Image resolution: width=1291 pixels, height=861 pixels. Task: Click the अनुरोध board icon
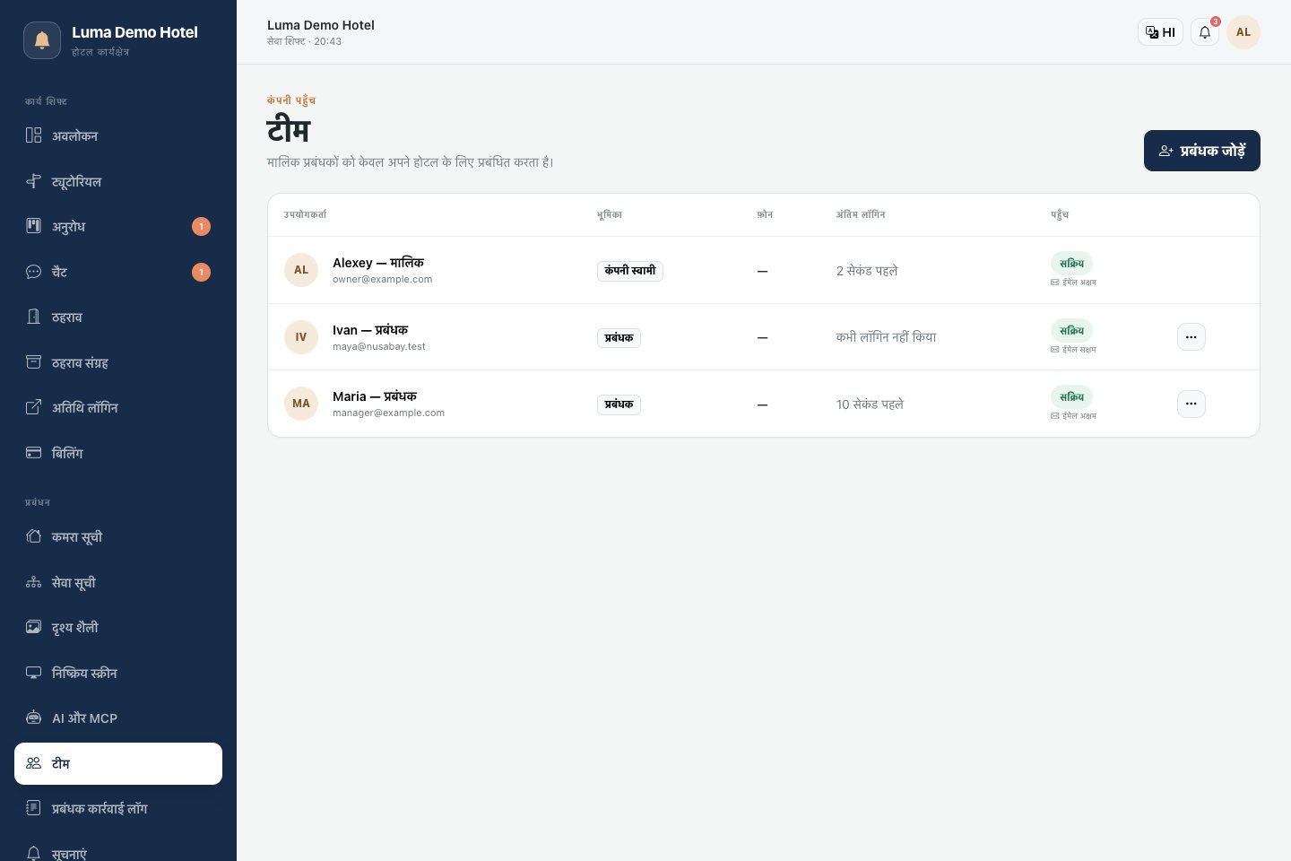coord(33,226)
